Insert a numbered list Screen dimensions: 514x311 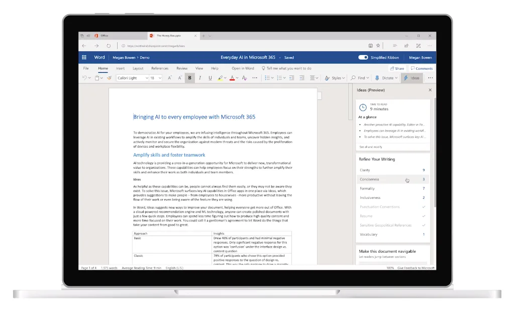(x=279, y=78)
